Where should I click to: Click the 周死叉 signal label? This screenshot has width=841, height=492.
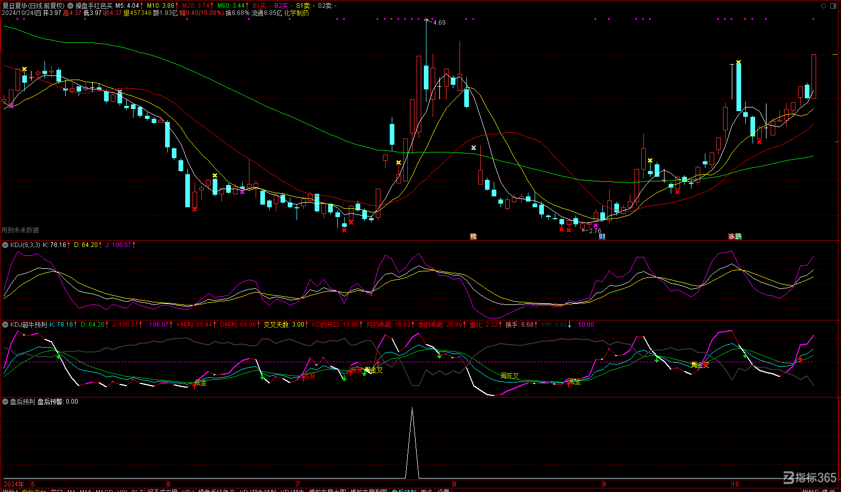[x=510, y=376]
